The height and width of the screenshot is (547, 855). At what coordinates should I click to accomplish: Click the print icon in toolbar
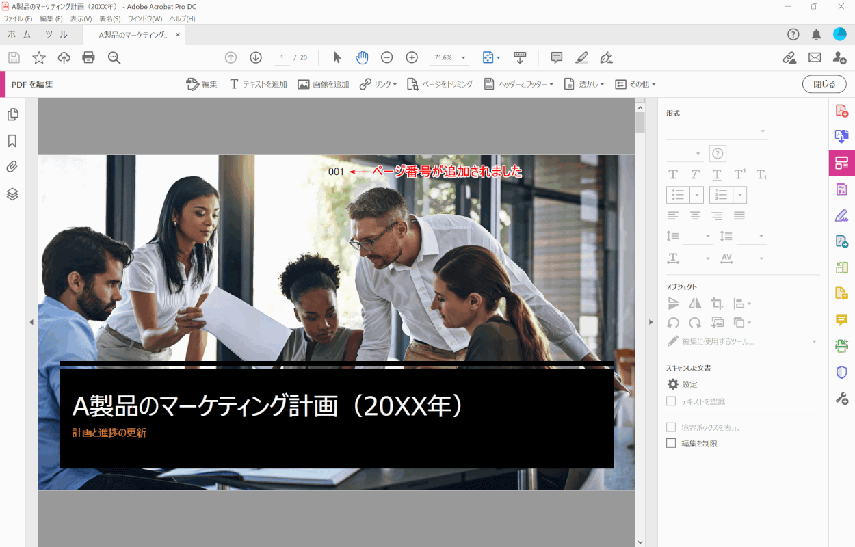[x=88, y=58]
